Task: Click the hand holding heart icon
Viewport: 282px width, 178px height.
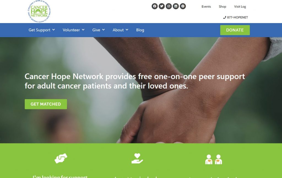Action: click(x=137, y=158)
